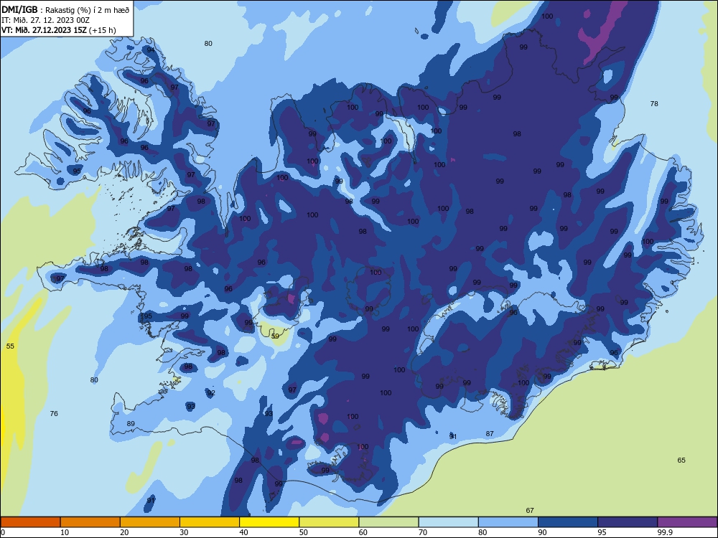Click the pale yellow 50–60 legend swatch

tap(330, 522)
